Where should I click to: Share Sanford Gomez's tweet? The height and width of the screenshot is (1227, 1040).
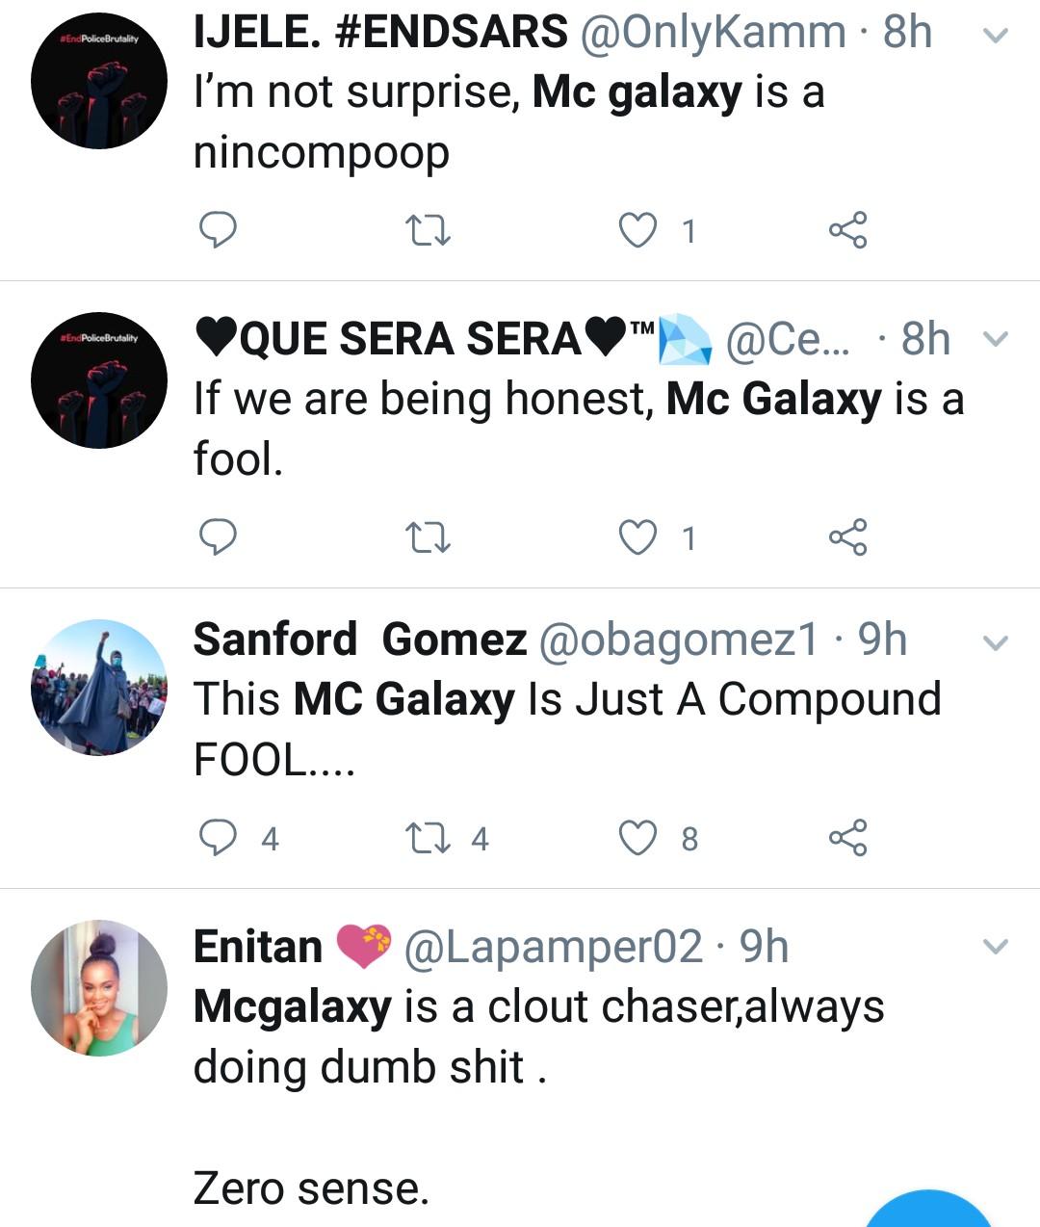(x=847, y=837)
